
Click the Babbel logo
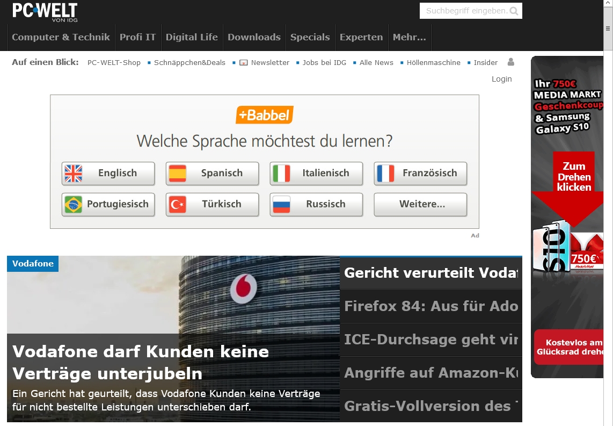click(264, 115)
